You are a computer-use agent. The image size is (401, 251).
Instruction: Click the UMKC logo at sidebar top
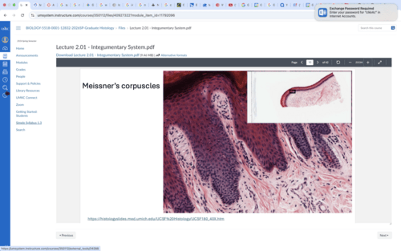point(5,28)
